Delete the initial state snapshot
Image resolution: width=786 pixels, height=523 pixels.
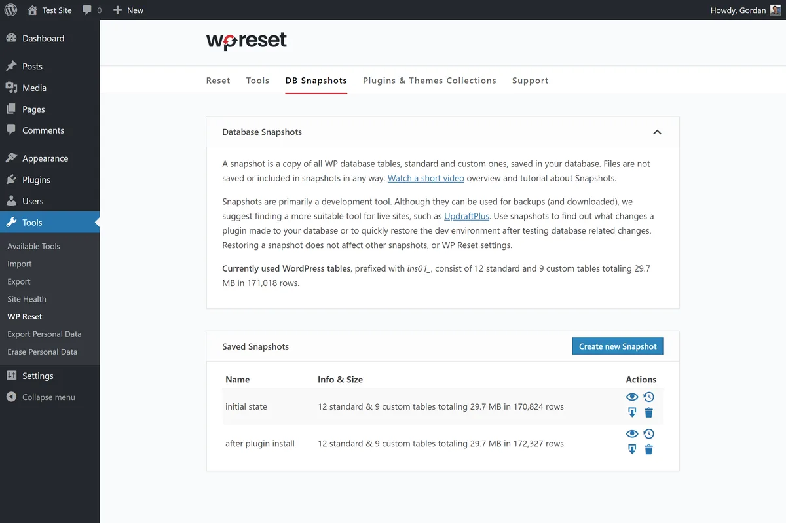click(x=648, y=412)
